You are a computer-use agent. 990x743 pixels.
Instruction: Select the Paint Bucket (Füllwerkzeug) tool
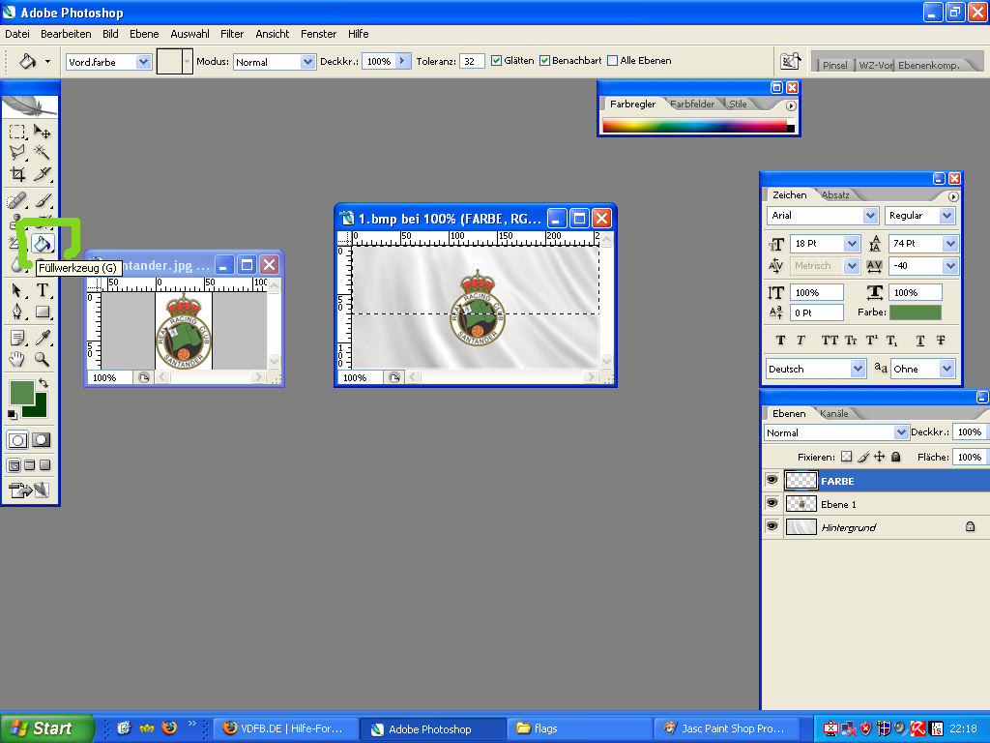click(x=43, y=244)
